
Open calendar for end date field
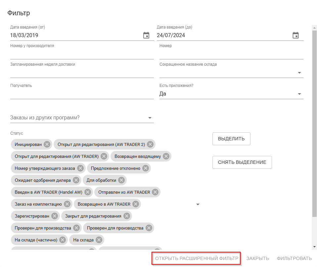[296, 35]
